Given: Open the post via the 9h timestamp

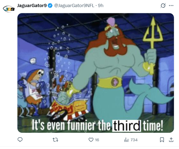Looking at the screenshot, I should click(x=100, y=5).
